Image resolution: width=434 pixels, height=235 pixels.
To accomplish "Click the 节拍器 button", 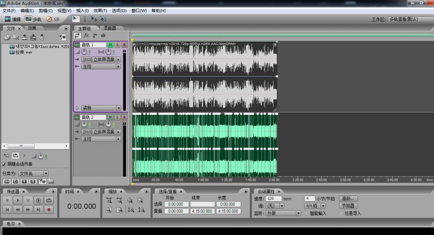I will (348, 206).
